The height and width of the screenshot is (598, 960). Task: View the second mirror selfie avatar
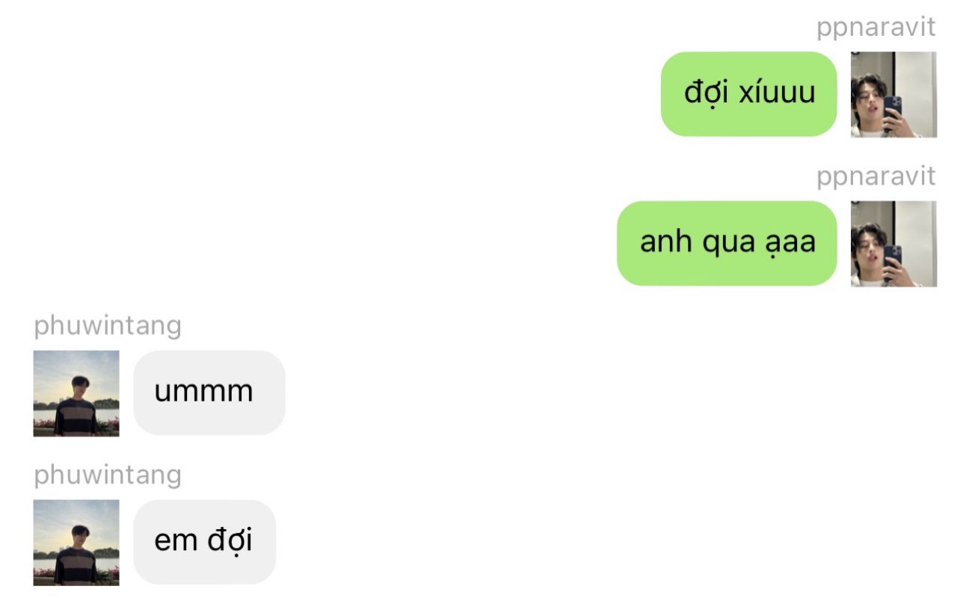coord(893,244)
